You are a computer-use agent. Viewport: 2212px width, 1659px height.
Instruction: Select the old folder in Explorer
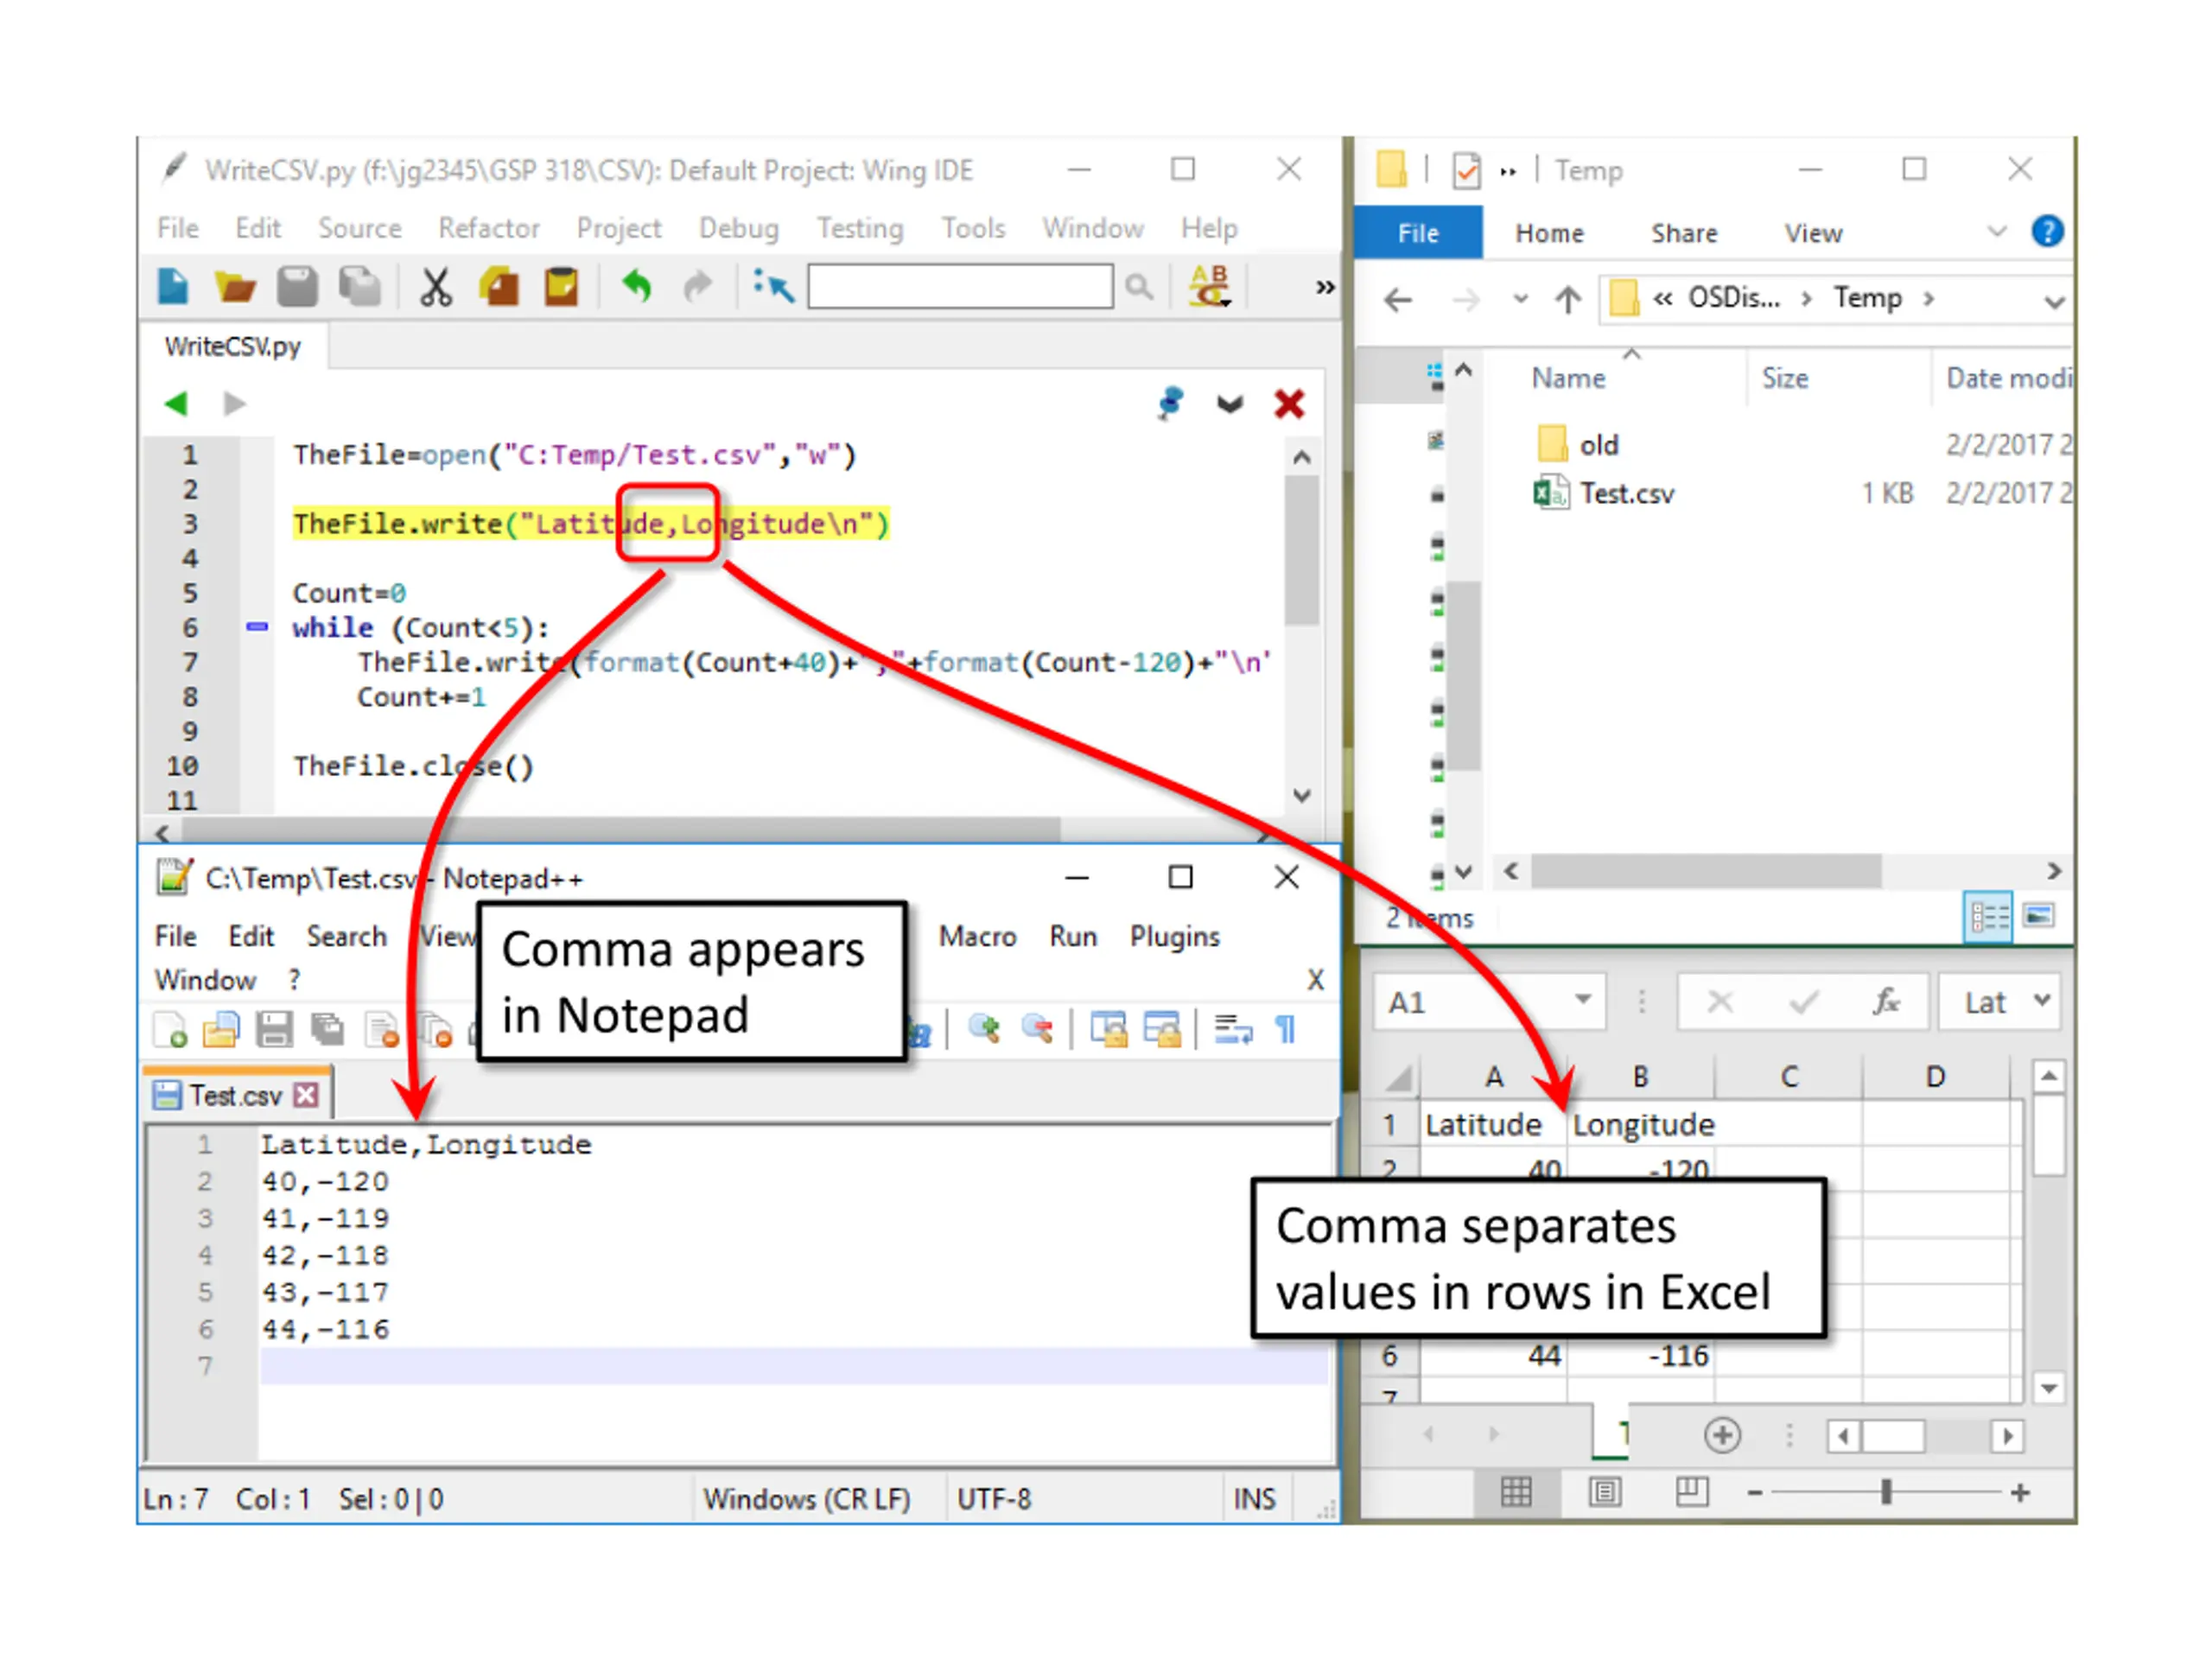(x=1598, y=445)
